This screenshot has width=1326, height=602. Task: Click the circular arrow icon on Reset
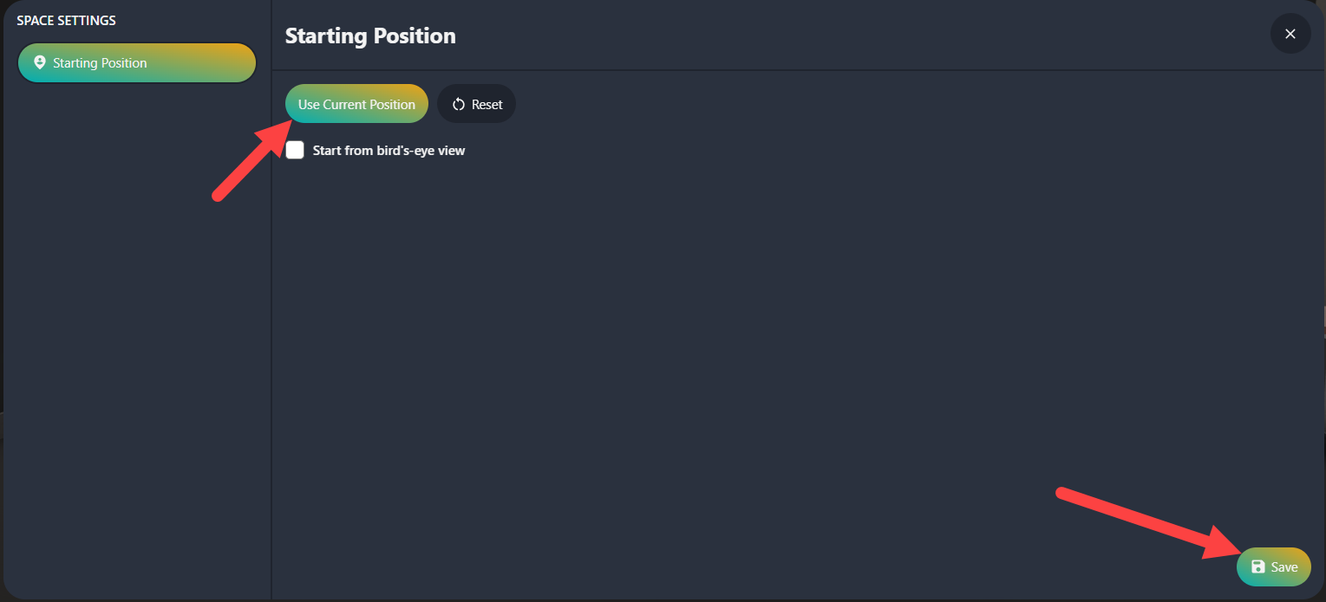pyautogui.click(x=459, y=104)
